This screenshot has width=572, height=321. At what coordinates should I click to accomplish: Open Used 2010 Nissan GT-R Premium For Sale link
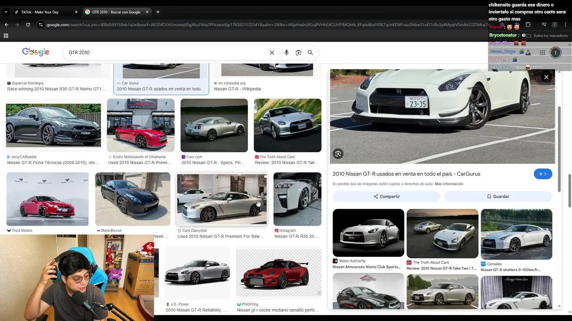coord(221,236)
